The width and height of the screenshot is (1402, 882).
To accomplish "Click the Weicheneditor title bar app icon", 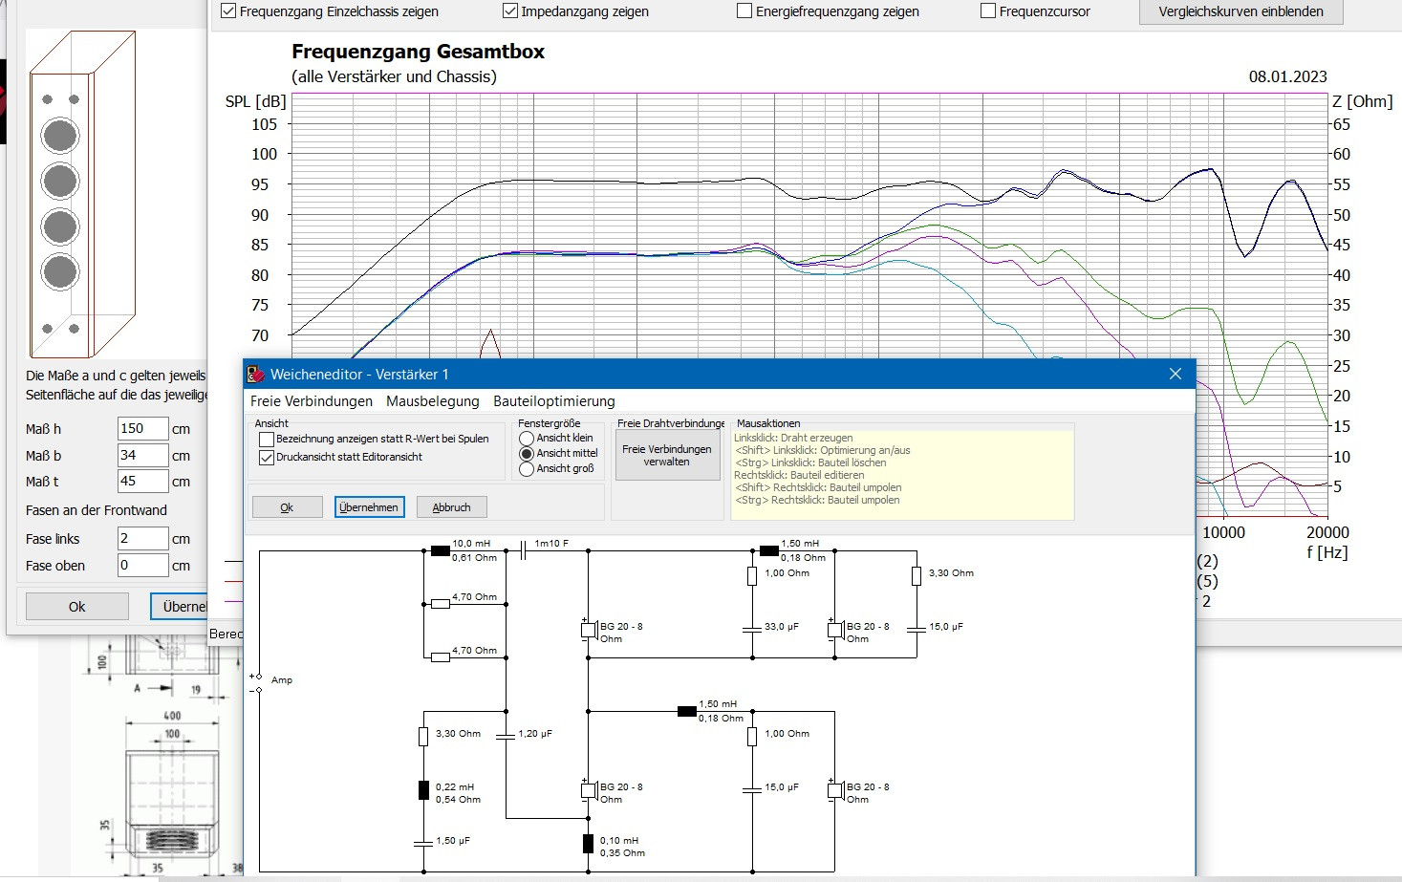I will (256, 375).
